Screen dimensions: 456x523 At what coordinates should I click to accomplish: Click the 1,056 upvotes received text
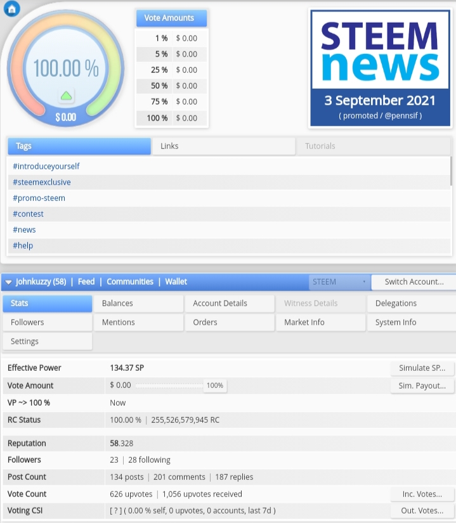coord(202,494)
